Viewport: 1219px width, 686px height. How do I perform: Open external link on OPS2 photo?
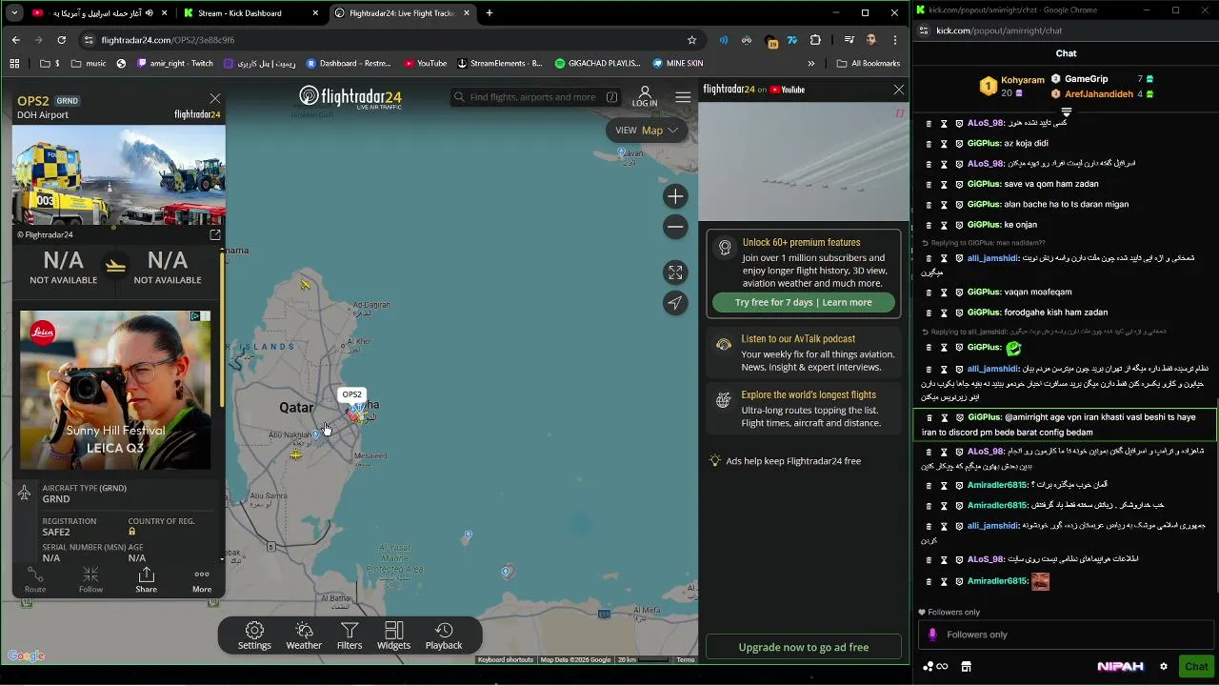(215, 234)
